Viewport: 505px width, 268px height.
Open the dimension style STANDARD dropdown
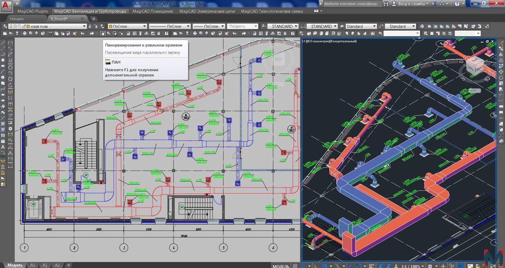322,26
